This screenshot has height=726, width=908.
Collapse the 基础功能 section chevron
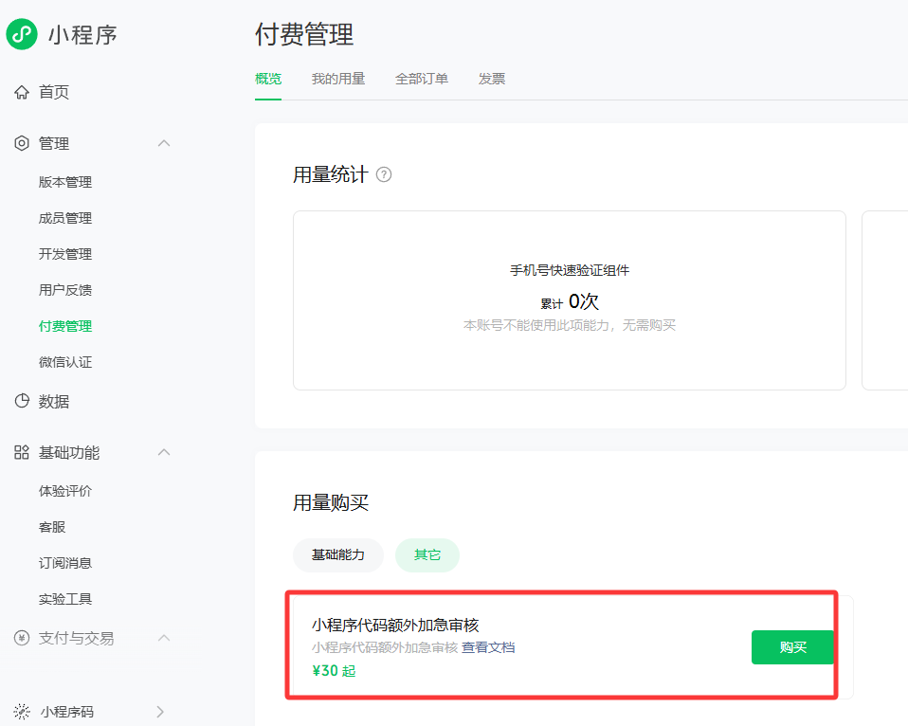[164, 452]
